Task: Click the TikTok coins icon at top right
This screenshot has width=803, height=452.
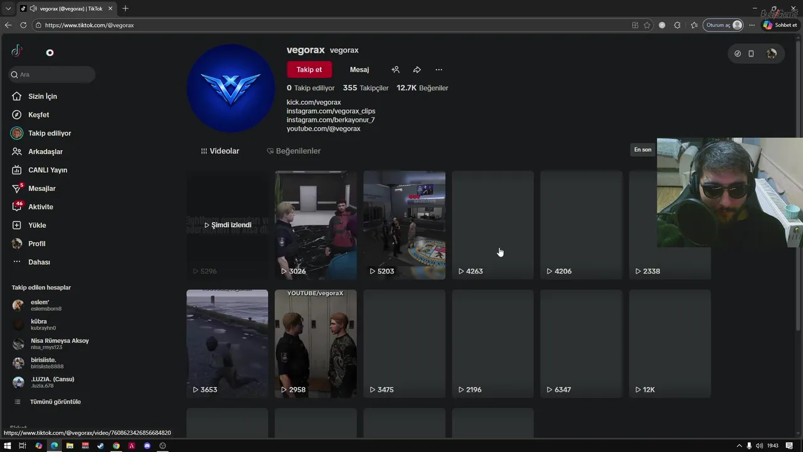Action: point(738,53)
